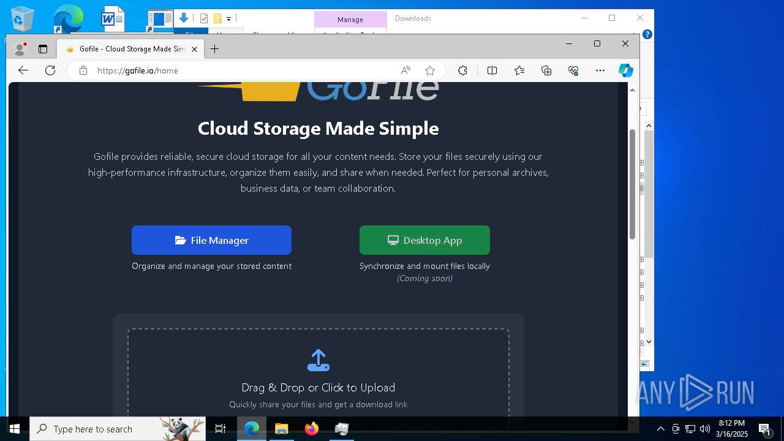Open Read aloud in address bar
This screenshot has height=441, width=784.
coord(405,70)
